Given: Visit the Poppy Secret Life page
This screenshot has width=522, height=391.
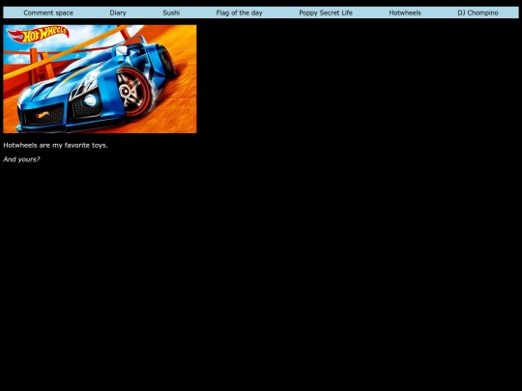Looking at the screenshot, I should tap(326, 13).
